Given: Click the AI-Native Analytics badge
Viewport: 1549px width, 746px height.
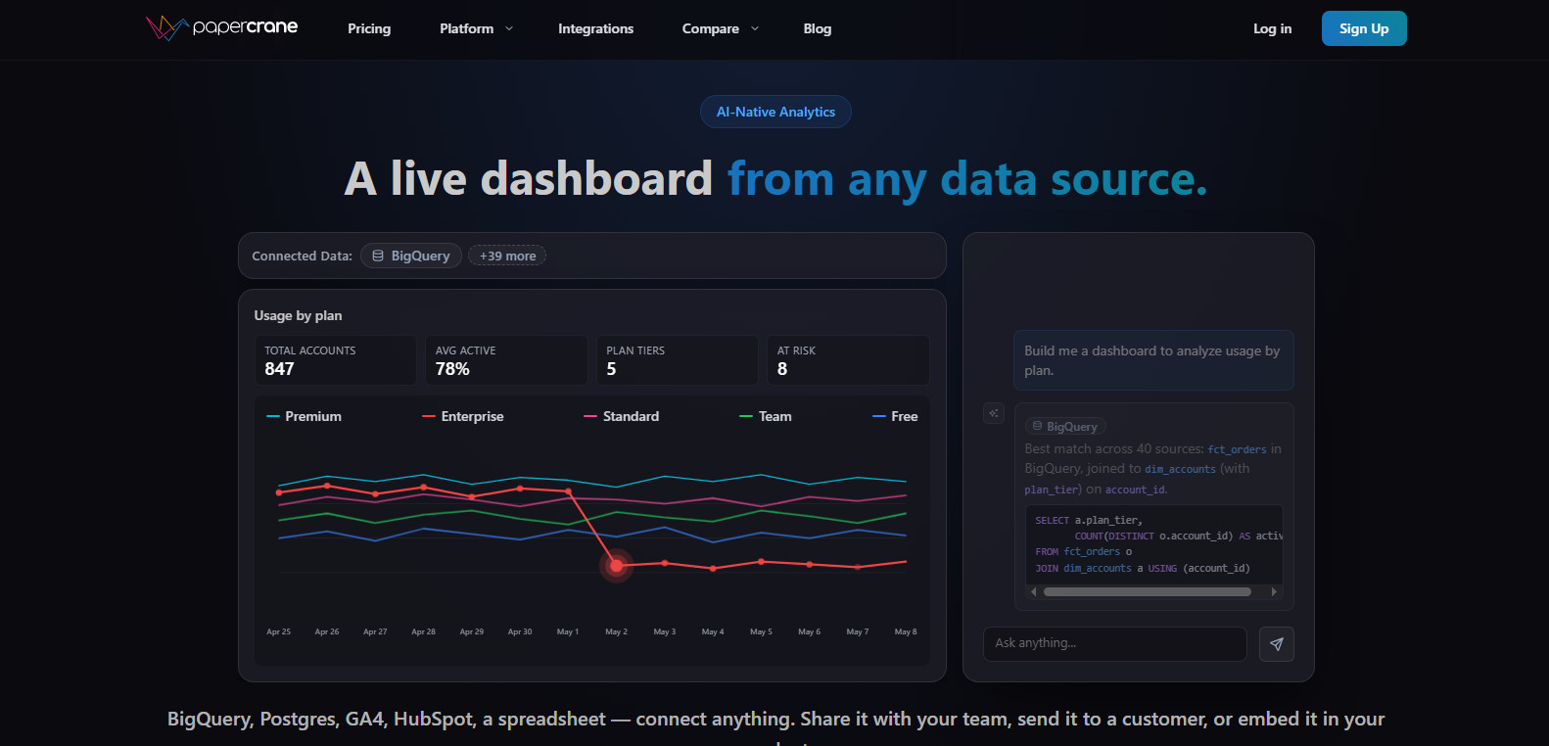Looking at the screenshot, I should pos(775,112).
